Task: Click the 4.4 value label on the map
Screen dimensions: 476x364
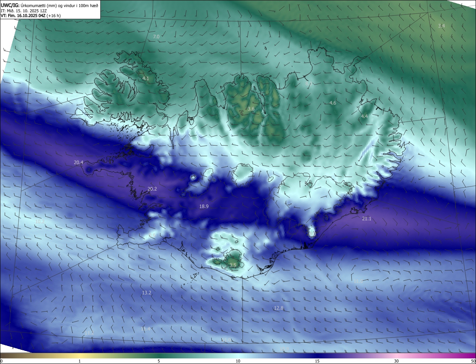Action: tap(364, 116)
